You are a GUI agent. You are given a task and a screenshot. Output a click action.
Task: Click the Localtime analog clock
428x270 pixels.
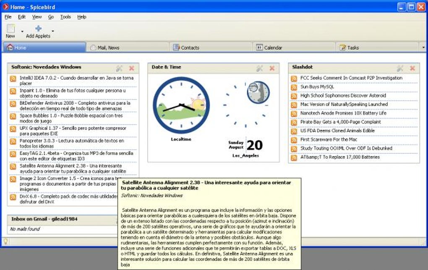[181, 105]
